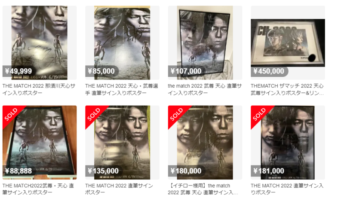Click the ¥180,000 price badge
344x201 pixels.
coord(187,171)
